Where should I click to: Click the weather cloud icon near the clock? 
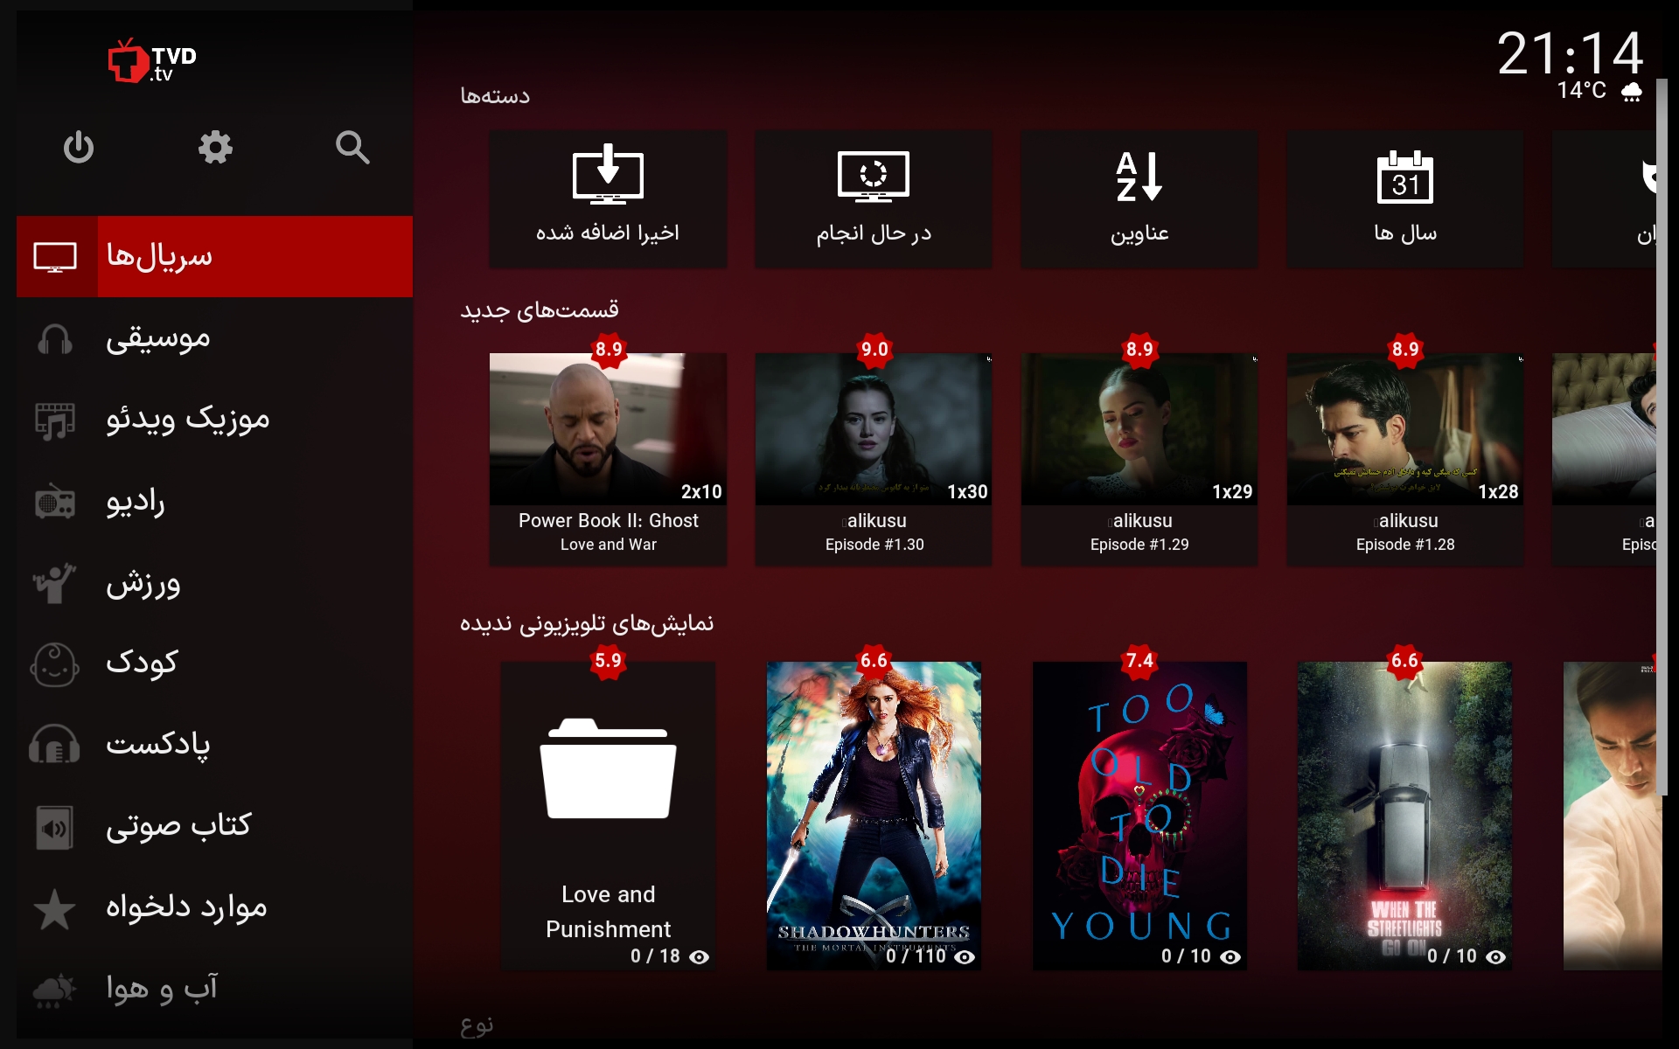coord(1632,92)
